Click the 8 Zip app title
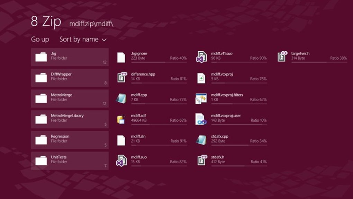Viewport: 353px width, 199px height. (46, 21)
